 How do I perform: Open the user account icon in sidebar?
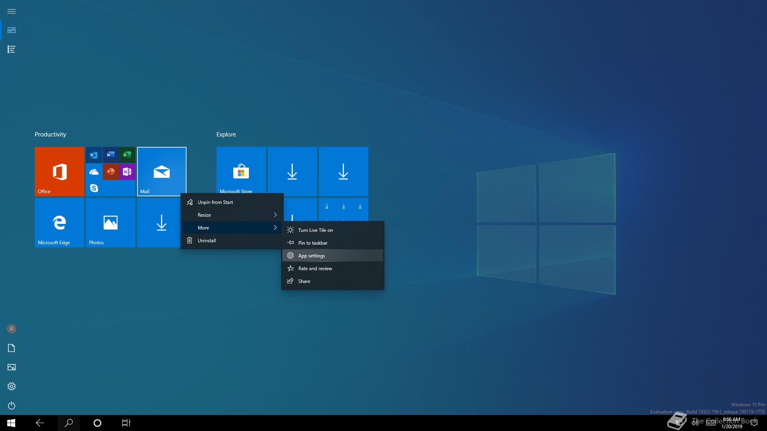12,329
